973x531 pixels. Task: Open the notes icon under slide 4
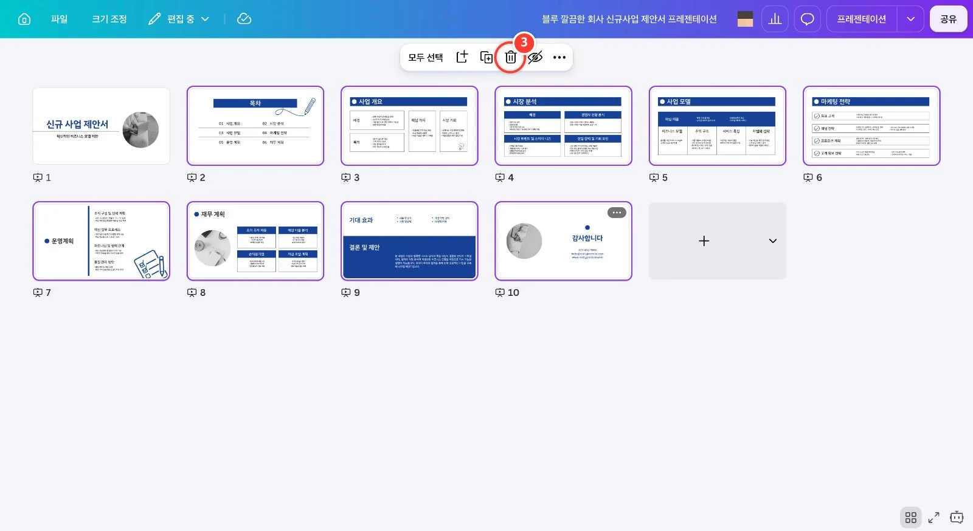[500, 177]
